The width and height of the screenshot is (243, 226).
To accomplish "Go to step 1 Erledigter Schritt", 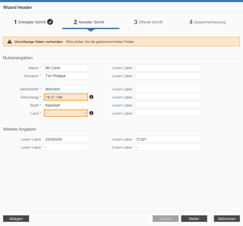I will pos(33,22).
